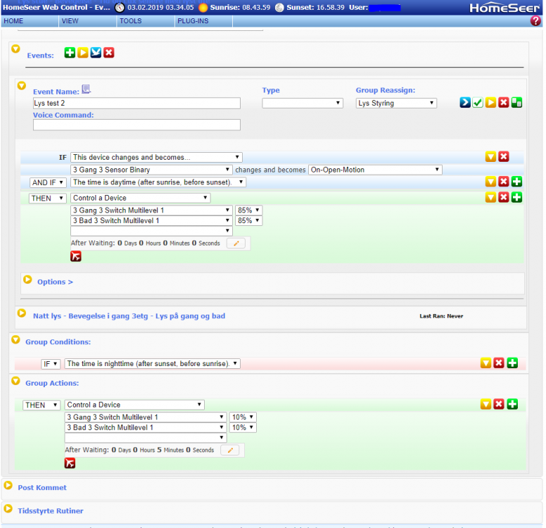This screenshot has height=528, width=546.
Task: Add new action with green plus in Group Actions
Action: (x=512, y=404)
